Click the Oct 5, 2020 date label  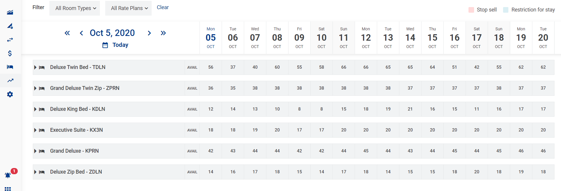pos(112,33)
